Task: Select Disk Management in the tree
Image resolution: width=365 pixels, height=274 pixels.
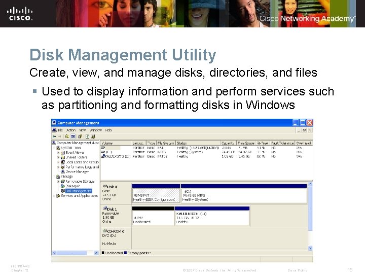Action: [x=79, y=191]
